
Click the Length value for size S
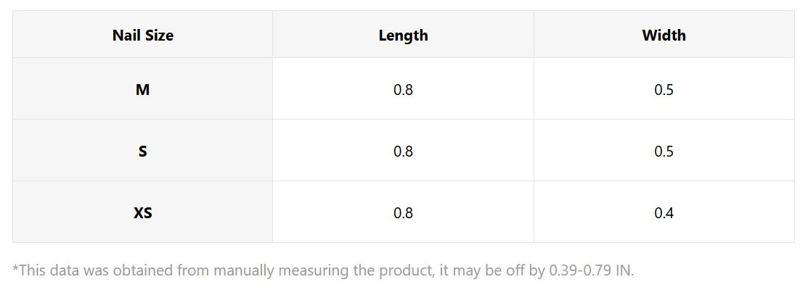tap(403, 152)
